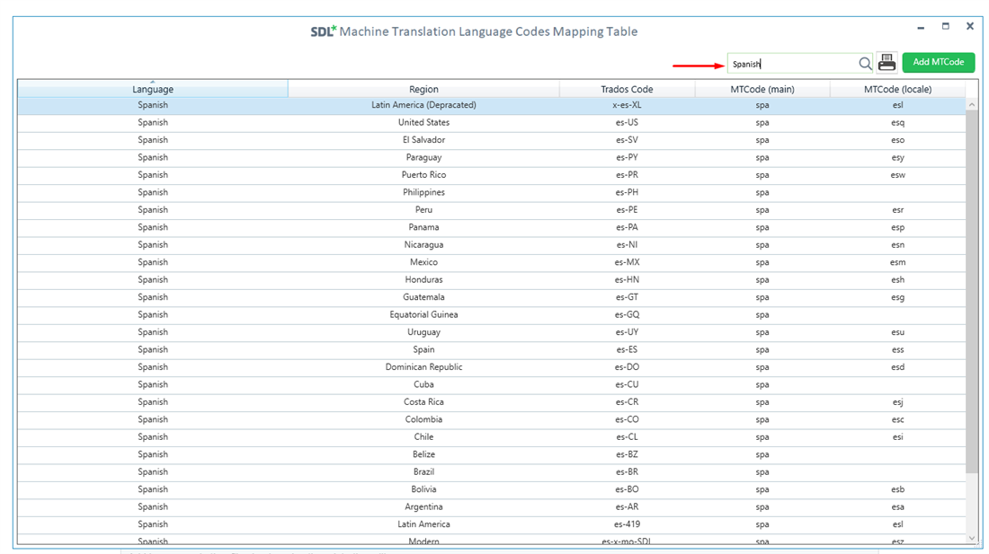This screenshot has width=989, height=554.
Task: Select the Honduras region cell
Action: pyautogui.click(x=423, y=280)
